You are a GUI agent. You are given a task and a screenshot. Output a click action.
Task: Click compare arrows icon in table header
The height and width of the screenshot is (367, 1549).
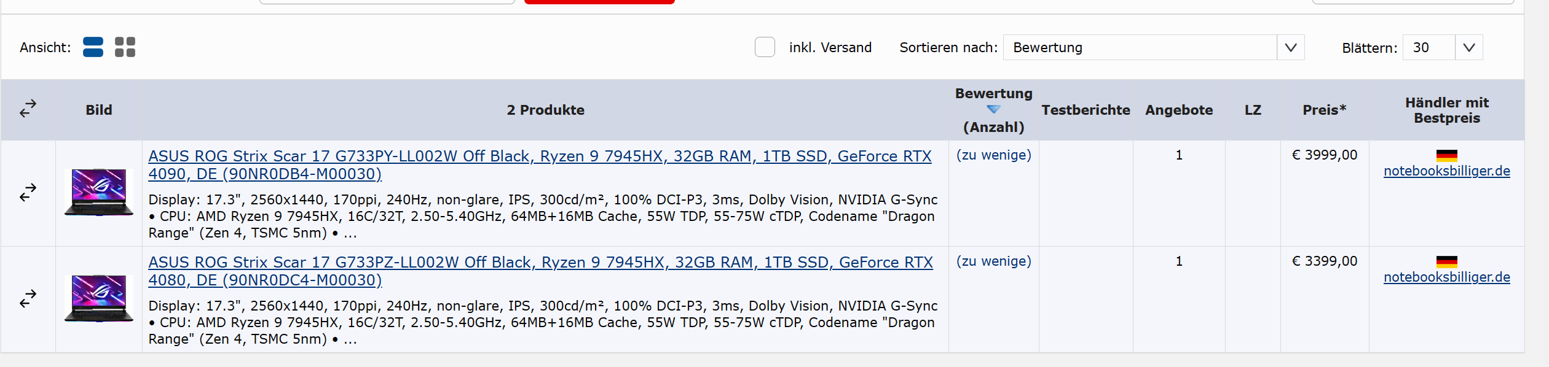click(28, 109)
